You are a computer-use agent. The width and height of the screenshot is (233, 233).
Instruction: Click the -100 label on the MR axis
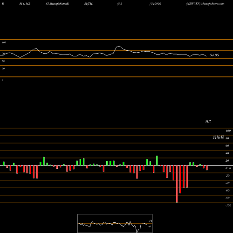[x=228, y=206]
